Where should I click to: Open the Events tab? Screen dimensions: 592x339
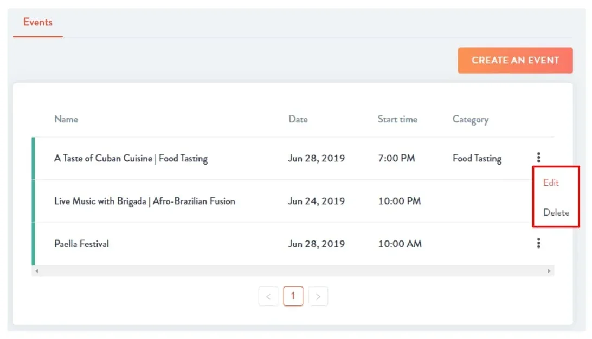pyautogui.click(x=38, y=22)
